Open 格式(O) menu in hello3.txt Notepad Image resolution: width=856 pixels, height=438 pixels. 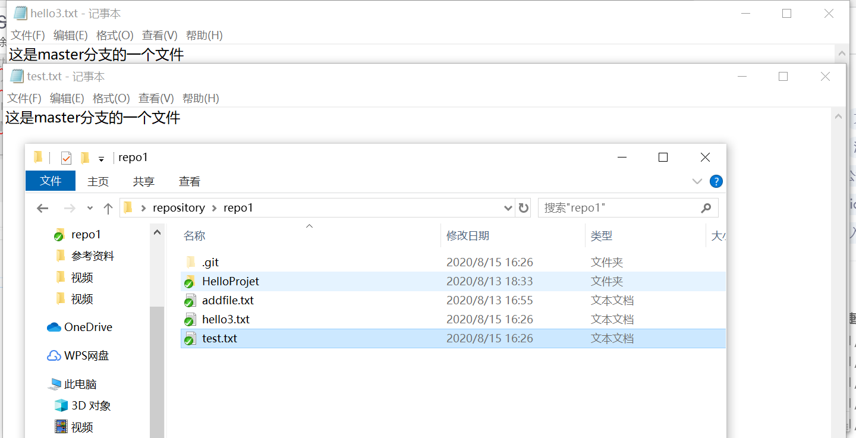point(115,35)
